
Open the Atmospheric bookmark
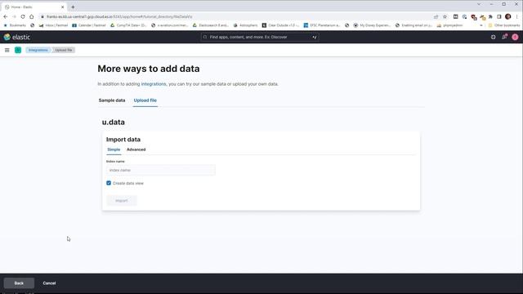tap(245, 25)
